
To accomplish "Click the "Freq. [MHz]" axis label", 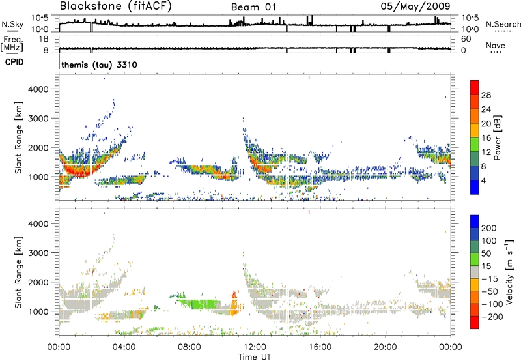I will click(12, 44).
